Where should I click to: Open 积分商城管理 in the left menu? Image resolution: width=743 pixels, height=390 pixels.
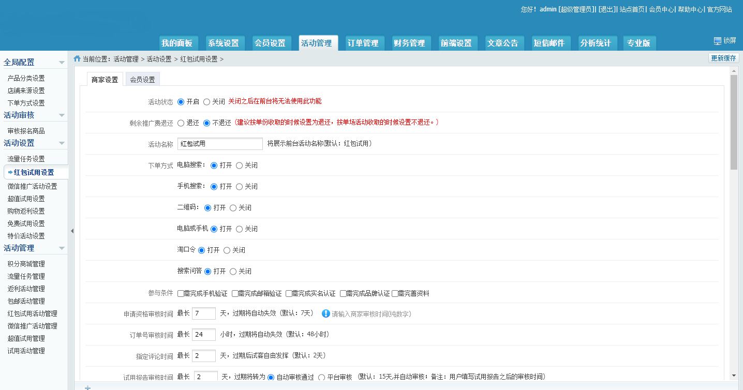24,263
